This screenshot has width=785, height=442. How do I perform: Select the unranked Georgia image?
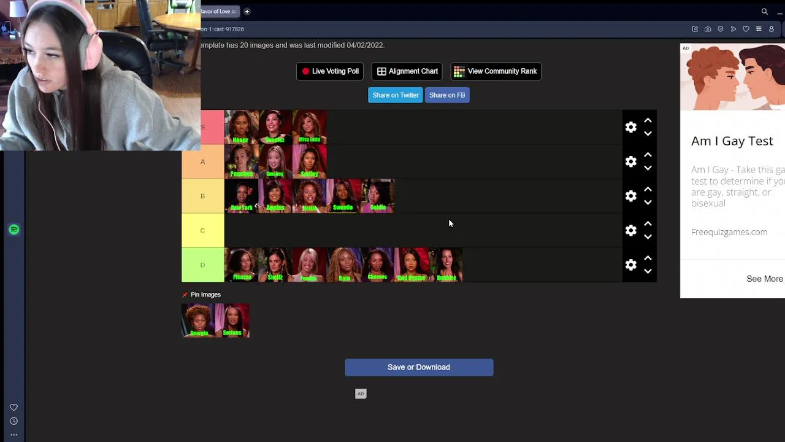[198, 320]
